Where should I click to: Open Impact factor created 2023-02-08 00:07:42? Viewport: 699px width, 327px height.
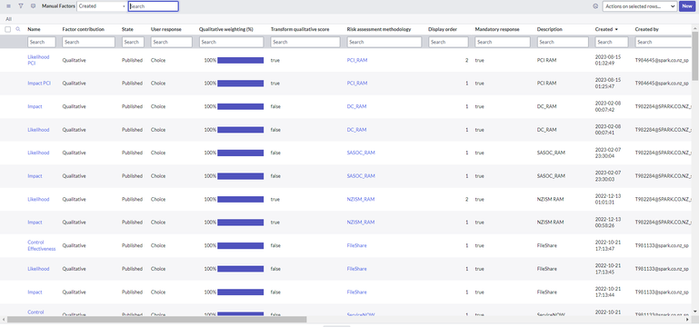tap(35, 106)
